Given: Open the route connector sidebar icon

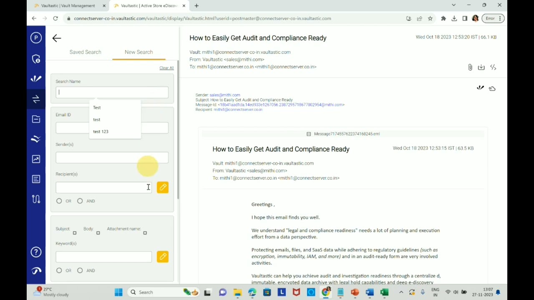Looking at the screenshot, I should [36, 199].
